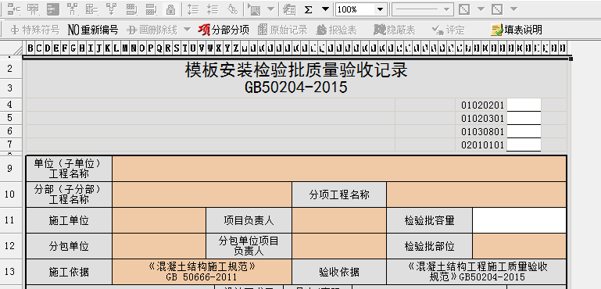Expand the Σ sum function arrow
This screenshot has width=601, height=289.
coord(325,9)
